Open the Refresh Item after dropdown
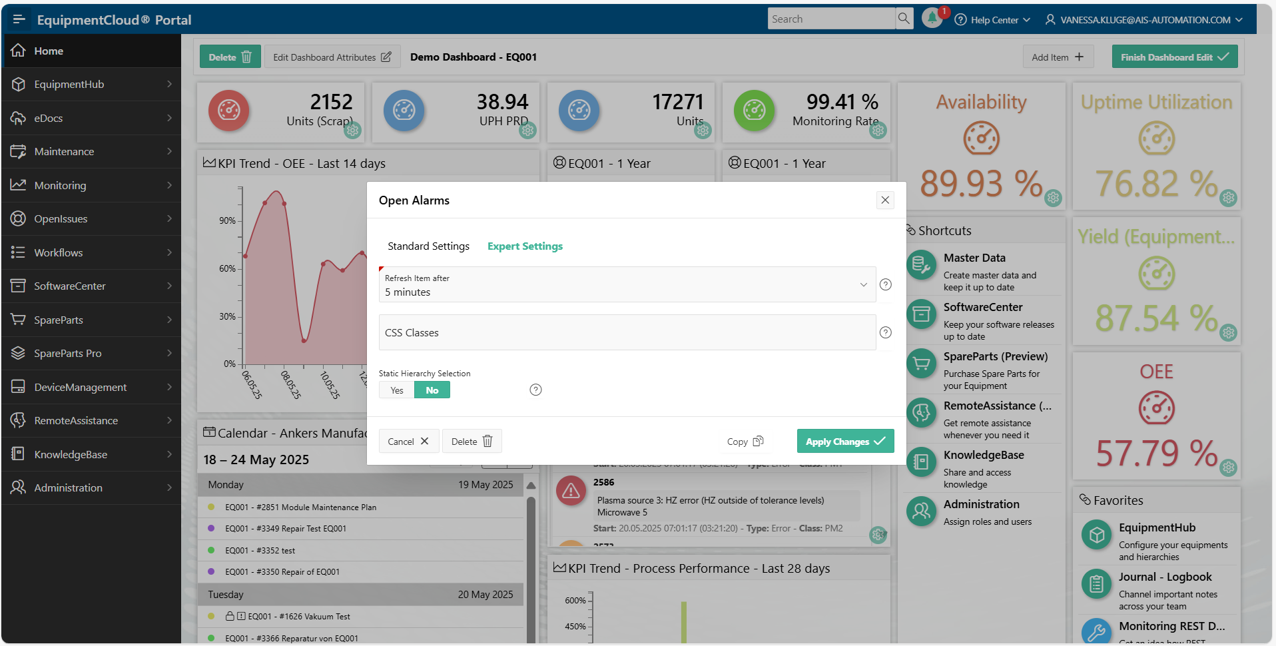 pos(627,284)
